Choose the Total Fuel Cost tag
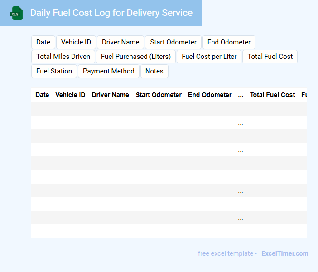 270,57
